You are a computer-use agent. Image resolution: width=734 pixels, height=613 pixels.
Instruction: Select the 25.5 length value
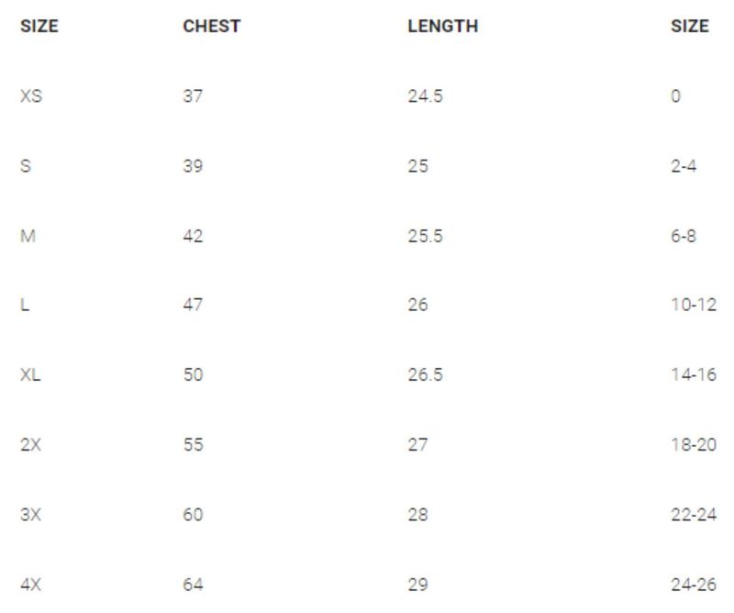click(x=425, y=236)
